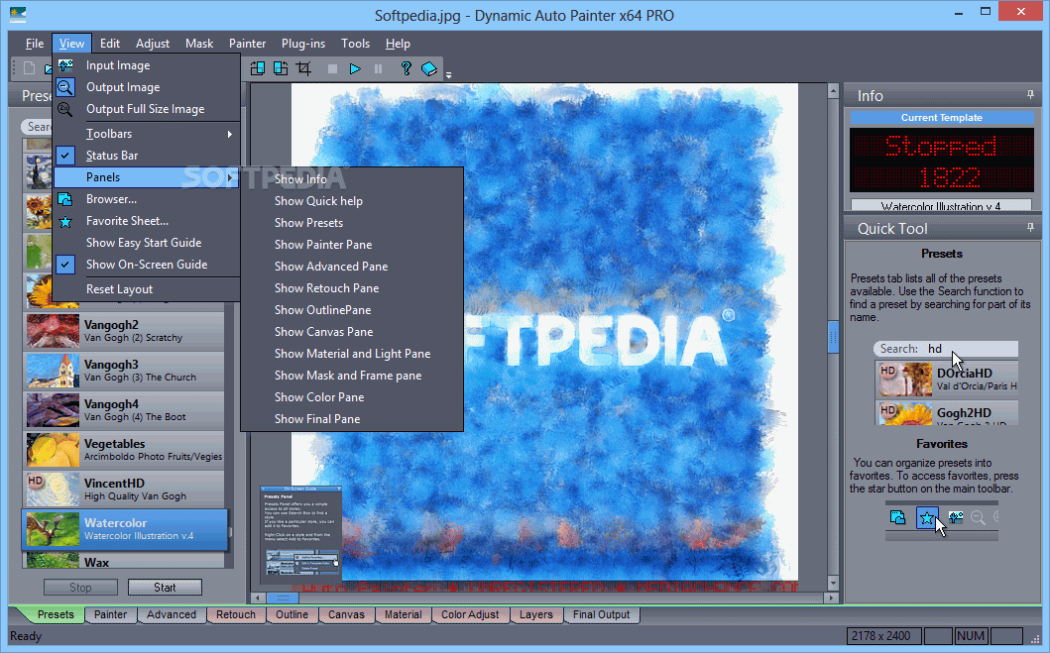
Task: Click the square stop icon in the toolbar
Action: (332, 68)
